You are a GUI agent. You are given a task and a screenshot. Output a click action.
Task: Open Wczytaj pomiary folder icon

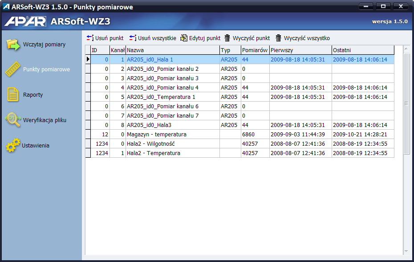click(13, 45)
